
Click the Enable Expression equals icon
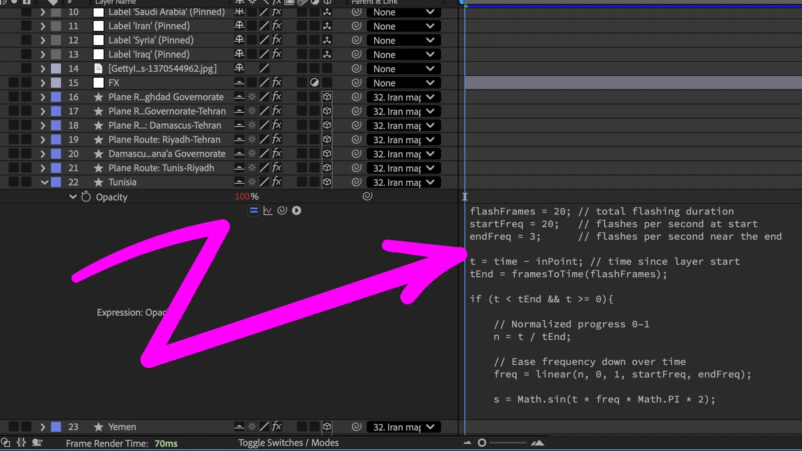[x=254, y=210]
